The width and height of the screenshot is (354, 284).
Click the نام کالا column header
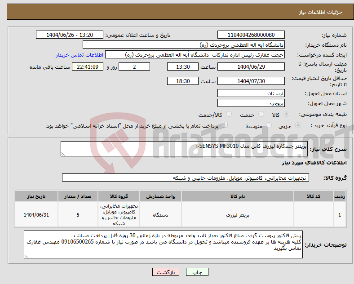(x=238, y=196)
